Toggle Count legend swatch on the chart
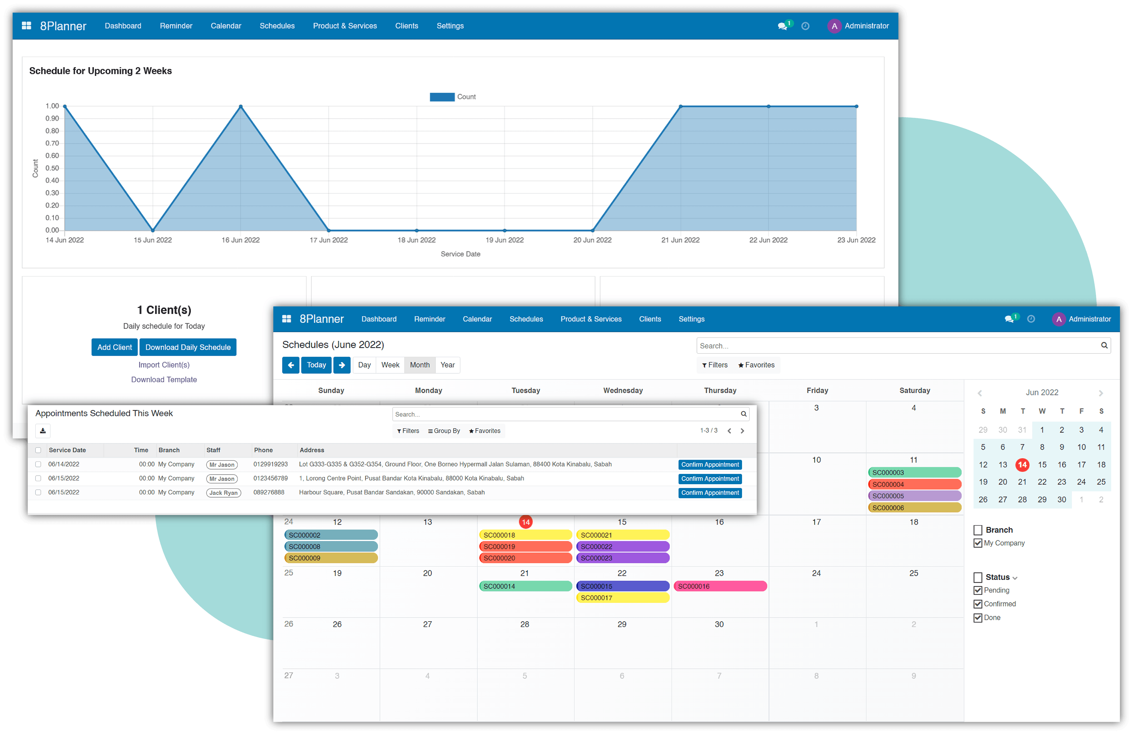Image resolution: width=1132 pixels, height=734 pixels. point(442,96)
